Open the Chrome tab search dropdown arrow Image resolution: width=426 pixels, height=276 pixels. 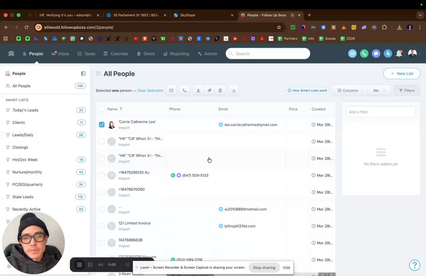[420, 15]
